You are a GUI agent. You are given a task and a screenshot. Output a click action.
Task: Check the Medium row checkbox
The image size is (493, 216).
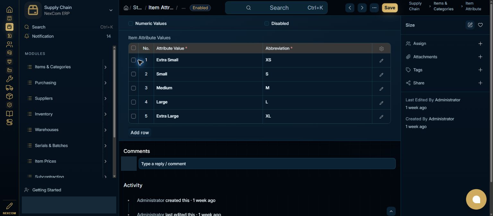pyautogui.click(x=134, y=88)
